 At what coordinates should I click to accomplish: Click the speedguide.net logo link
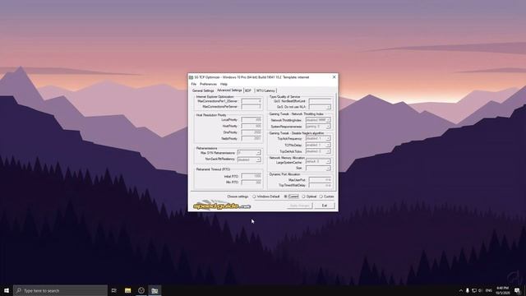pyautogui.click(x=222, y=206)
